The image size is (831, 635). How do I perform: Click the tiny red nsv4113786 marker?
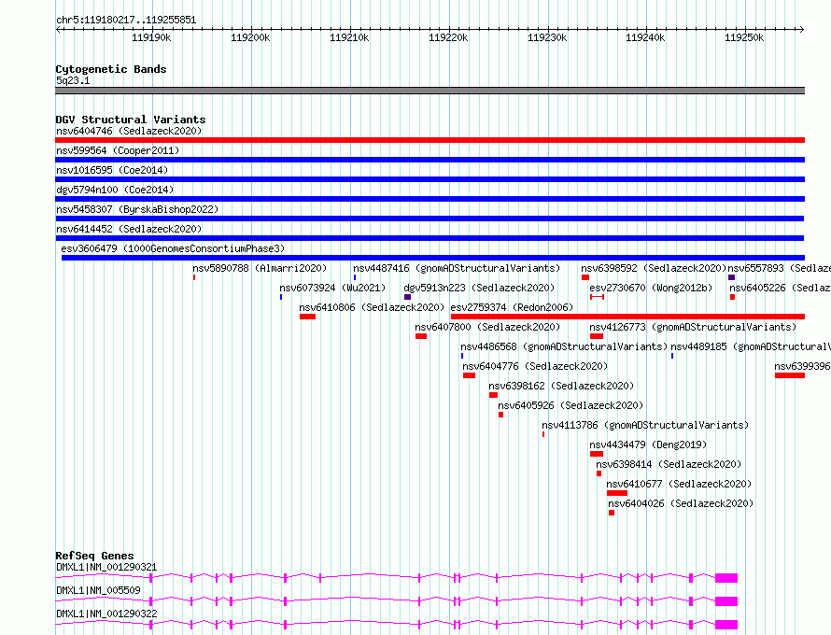(543, 434)
